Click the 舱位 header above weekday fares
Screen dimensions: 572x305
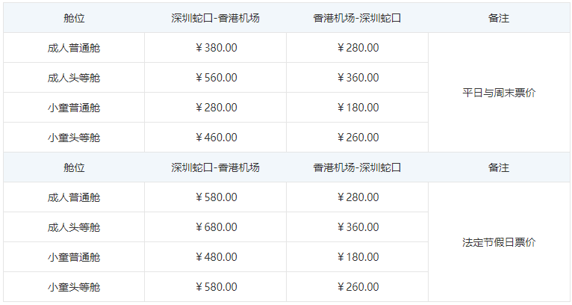(74, 18)
